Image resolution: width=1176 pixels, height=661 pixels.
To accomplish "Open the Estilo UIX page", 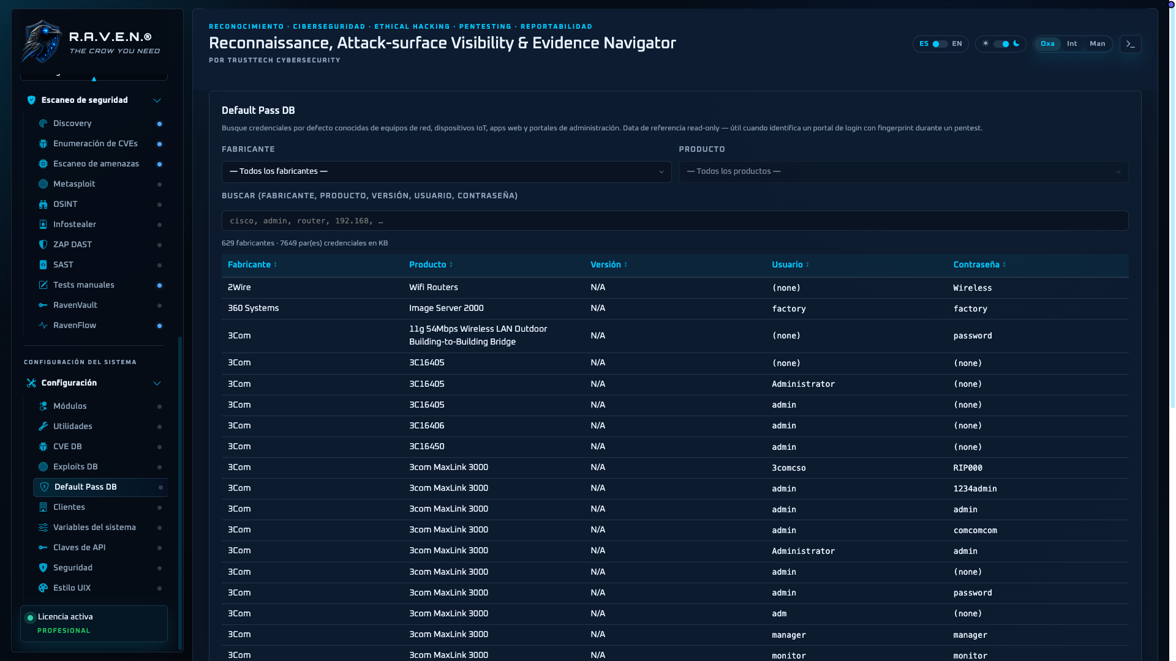I will tap(100, 588).
